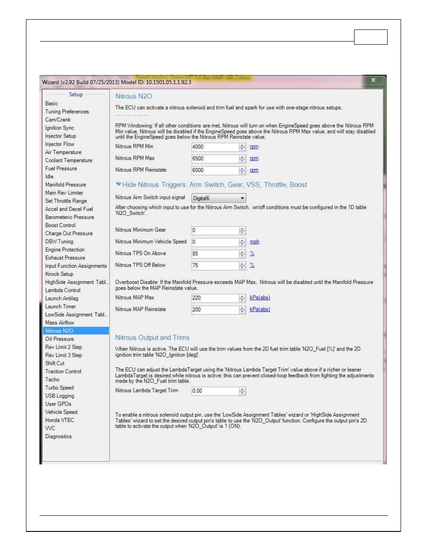Select the Boost Control page

click(60, 225)
